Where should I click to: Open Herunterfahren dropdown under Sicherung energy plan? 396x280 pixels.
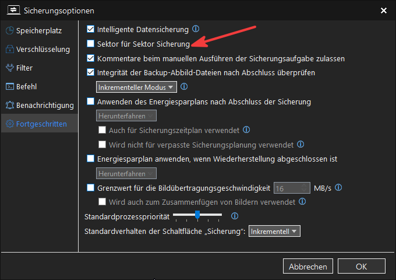point(126,116)
